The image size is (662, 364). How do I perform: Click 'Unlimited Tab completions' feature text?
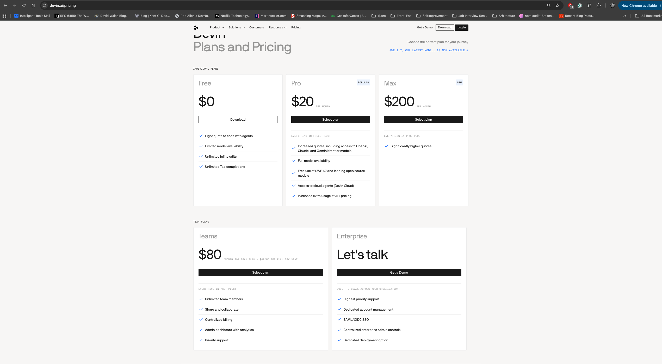click(225, 167)
